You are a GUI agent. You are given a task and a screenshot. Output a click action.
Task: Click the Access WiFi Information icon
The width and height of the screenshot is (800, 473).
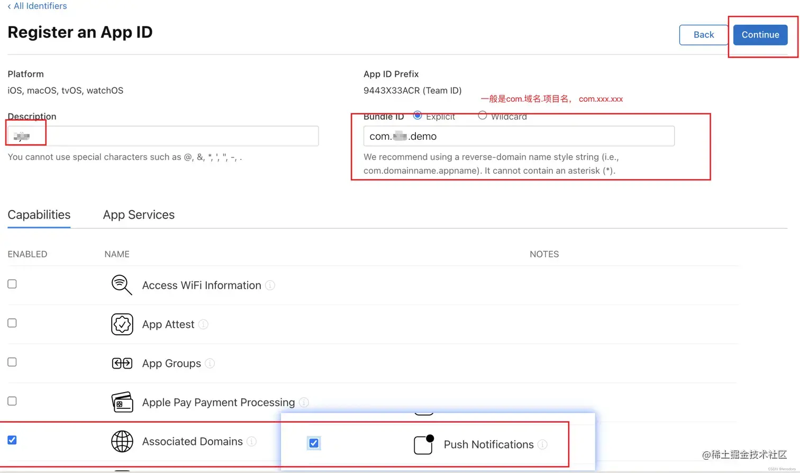[122, 285]
